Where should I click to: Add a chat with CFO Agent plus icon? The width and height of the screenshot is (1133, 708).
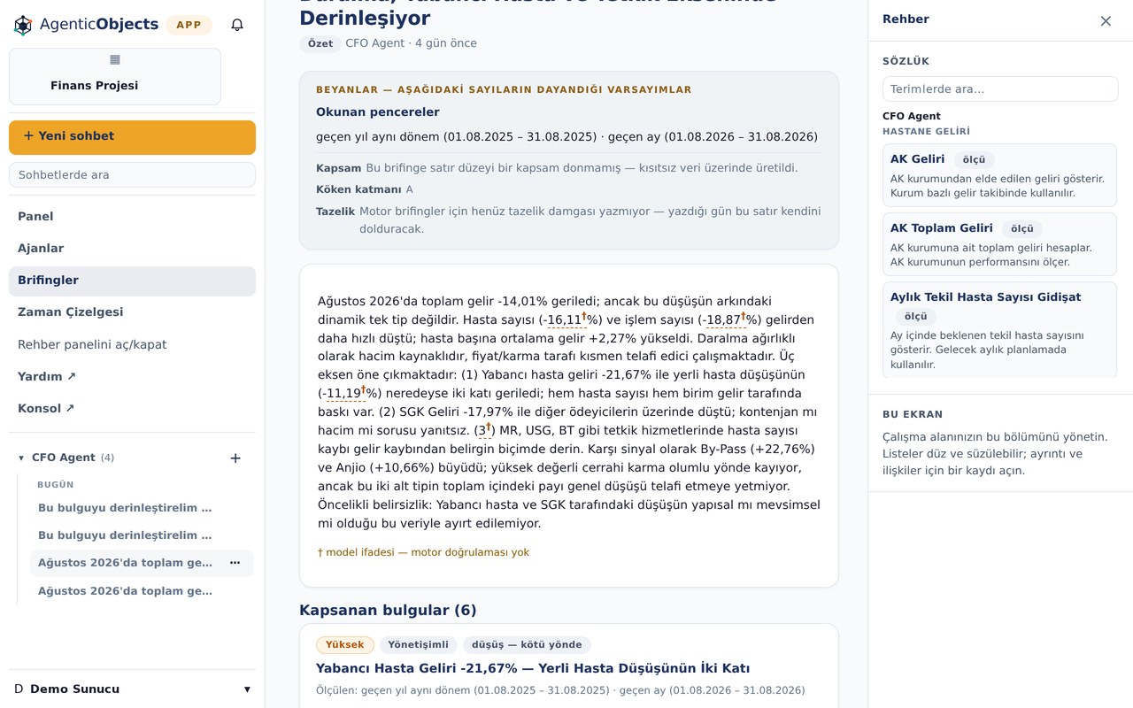click(235, 458)
